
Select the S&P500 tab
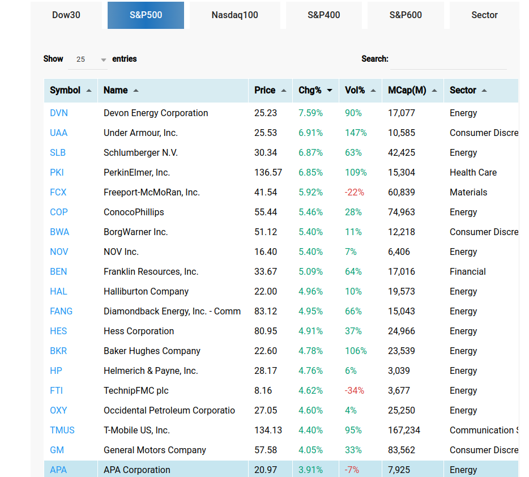pos(146,15)
